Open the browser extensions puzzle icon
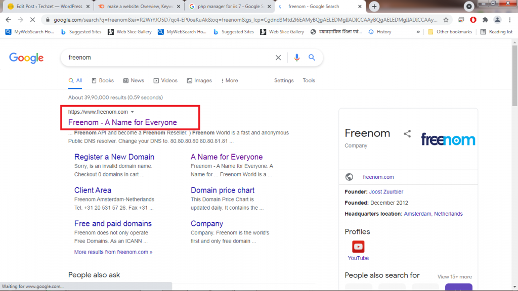Viewport: 518px width, 291px height. tap(486, 20)
